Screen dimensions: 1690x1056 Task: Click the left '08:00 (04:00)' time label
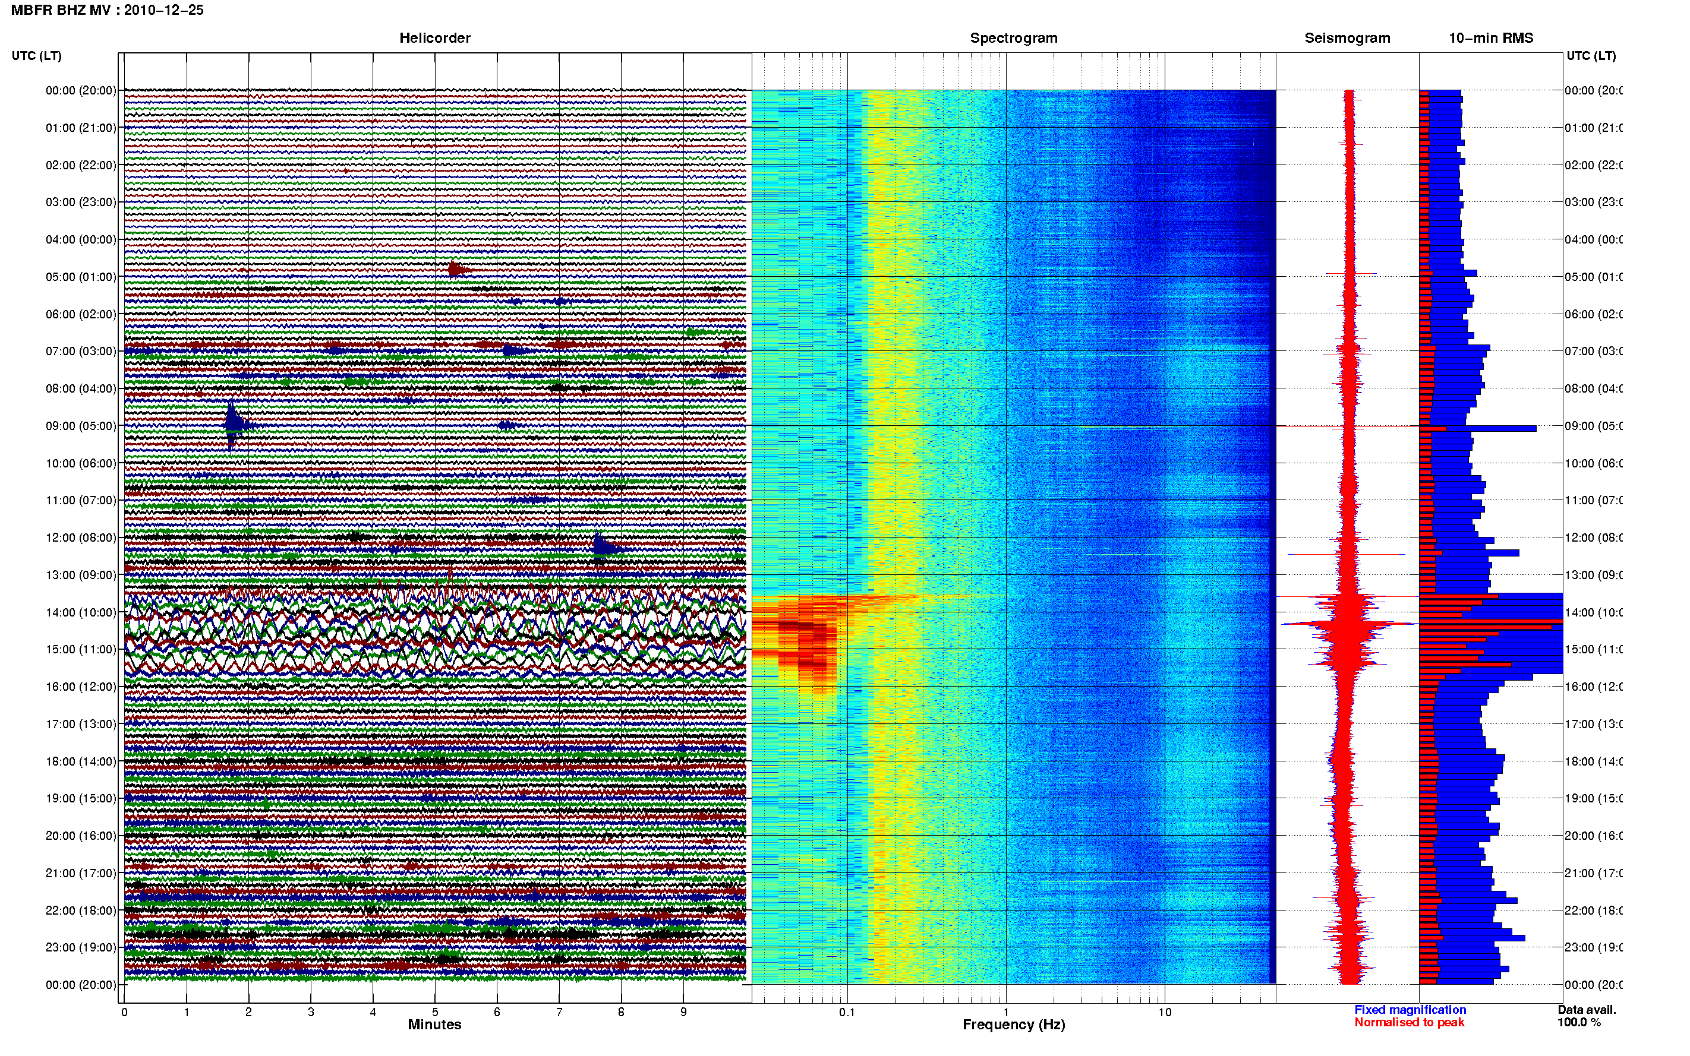coord(81,388)
